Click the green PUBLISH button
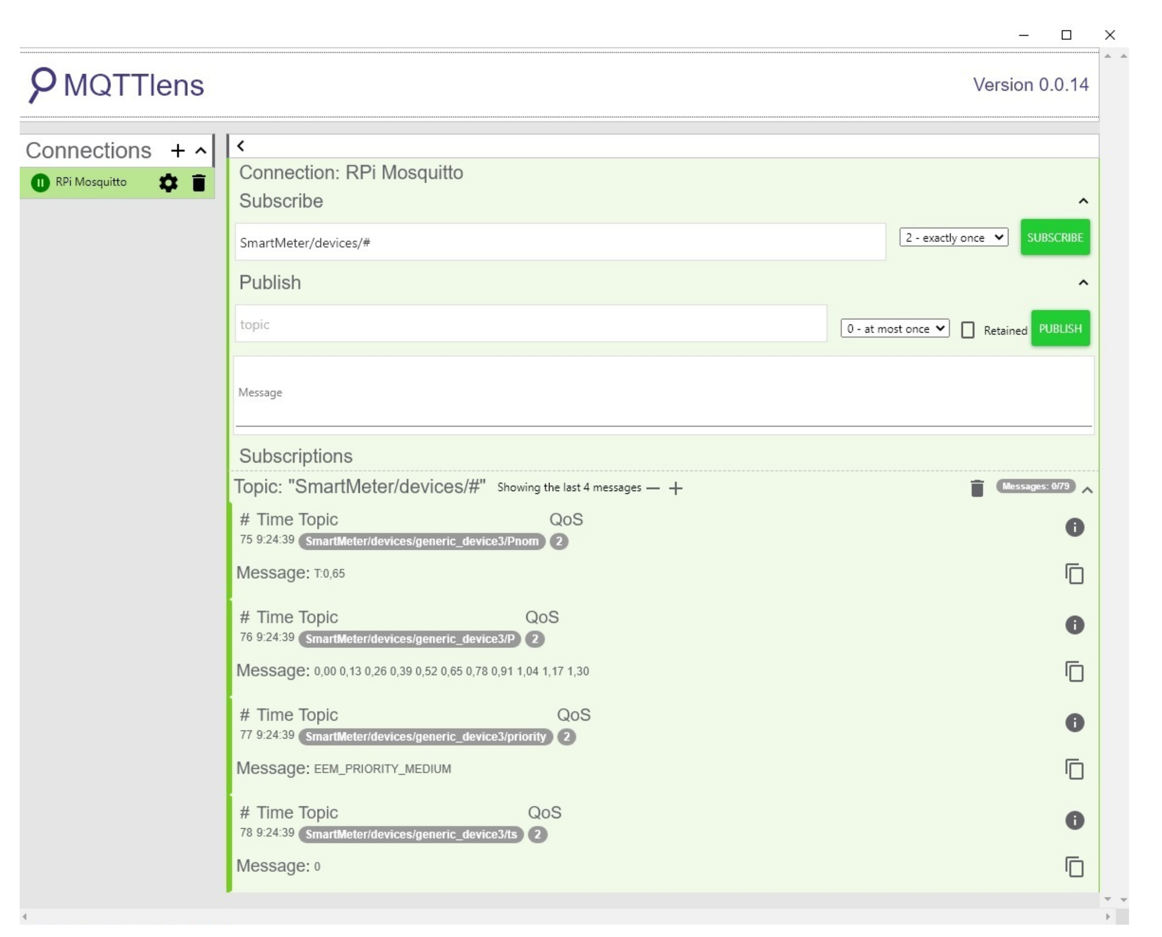 [x=1060, y=329]
